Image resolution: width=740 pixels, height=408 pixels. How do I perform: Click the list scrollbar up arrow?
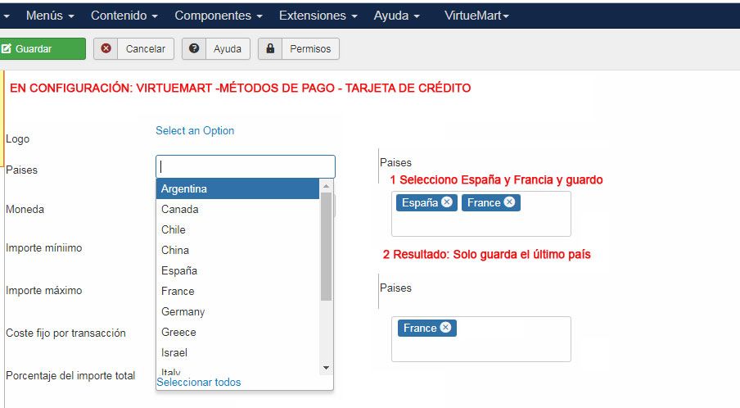tap(326, 186)
